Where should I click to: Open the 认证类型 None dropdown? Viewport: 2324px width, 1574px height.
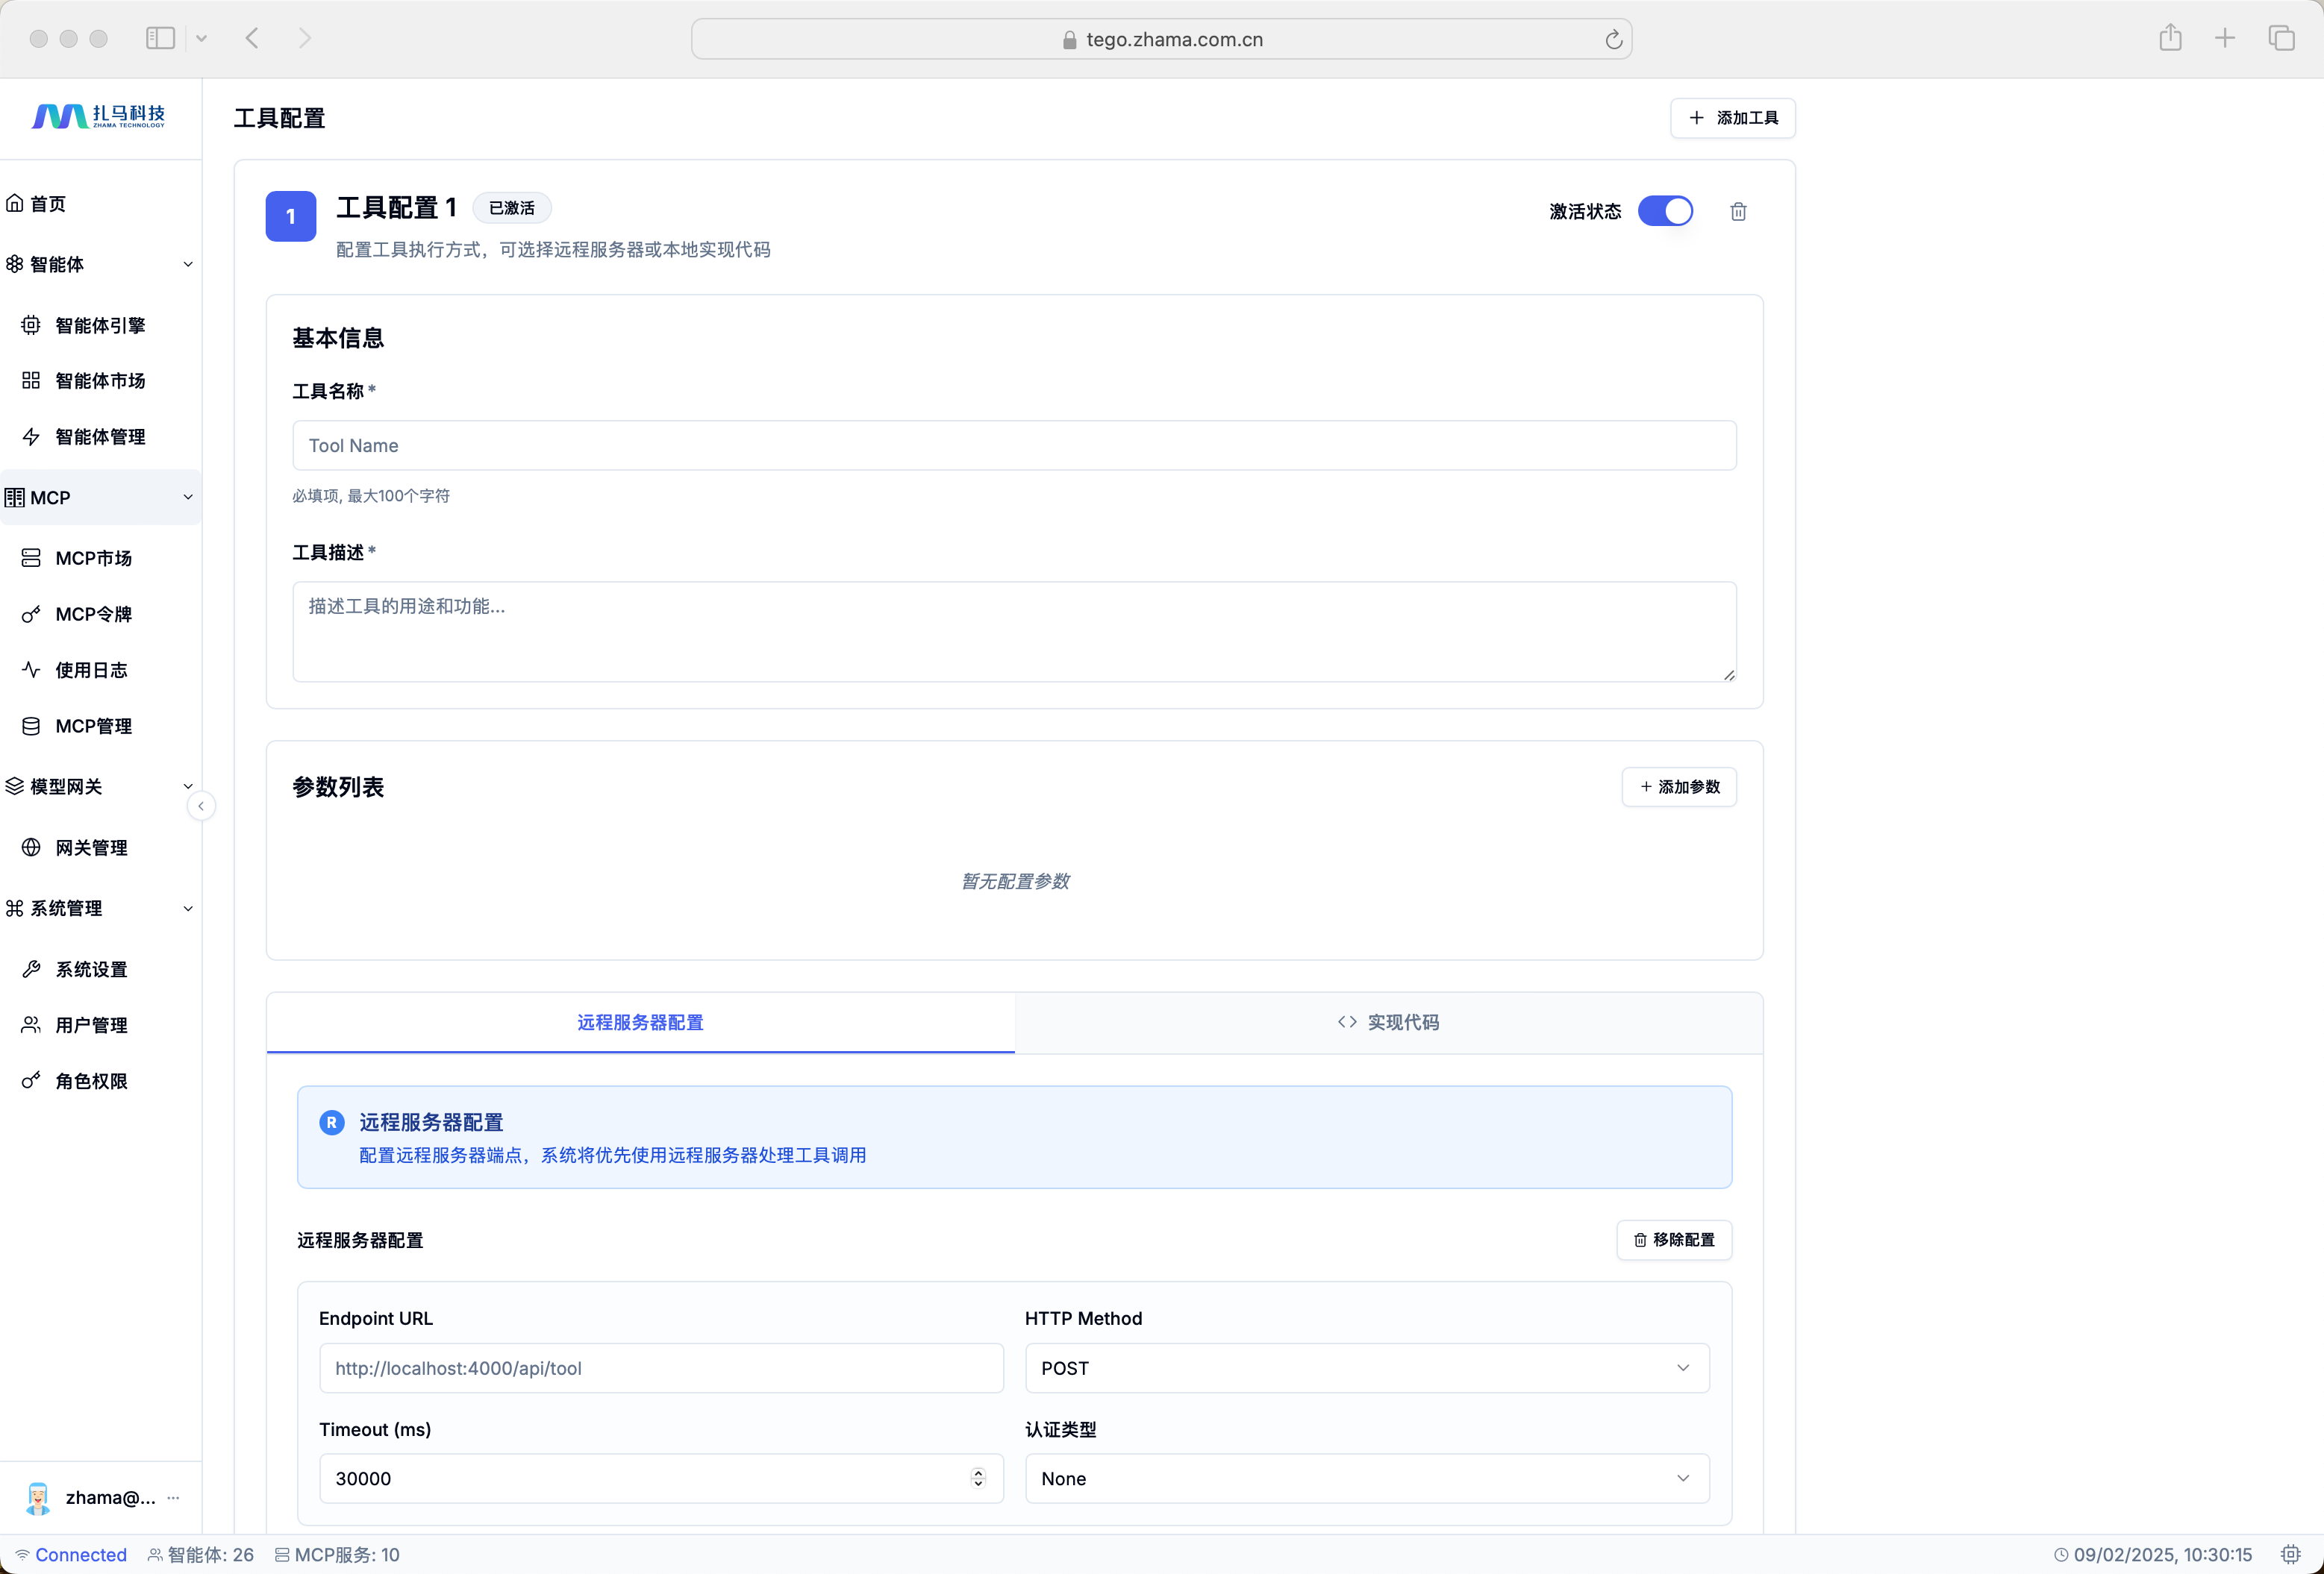(x=1366, y=1478)
